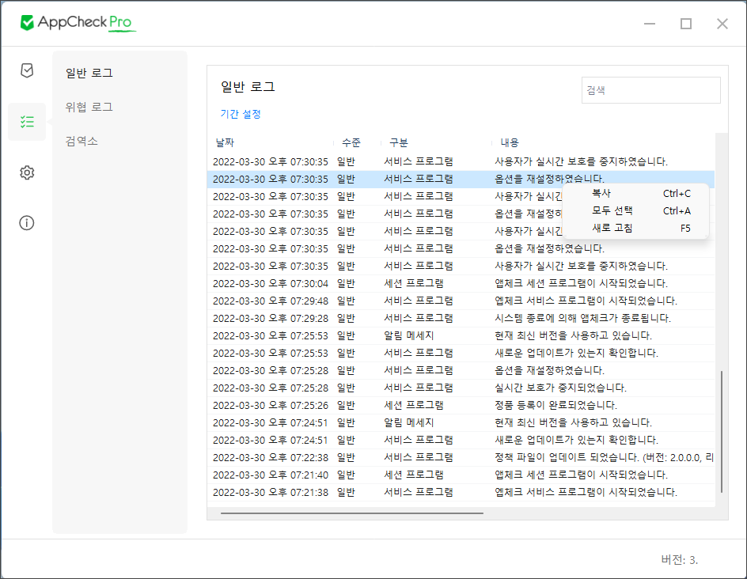This screenshot has width=747, height=579.
Task: Open the settings gear icon
Action: pos(26,172)
